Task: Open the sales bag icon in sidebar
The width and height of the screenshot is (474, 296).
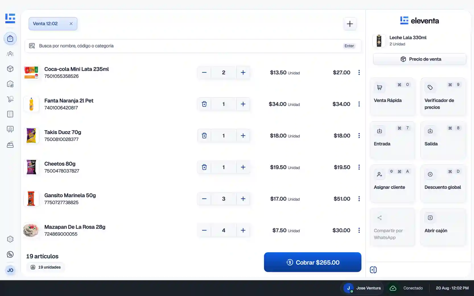Action: (x=10, y=39)
